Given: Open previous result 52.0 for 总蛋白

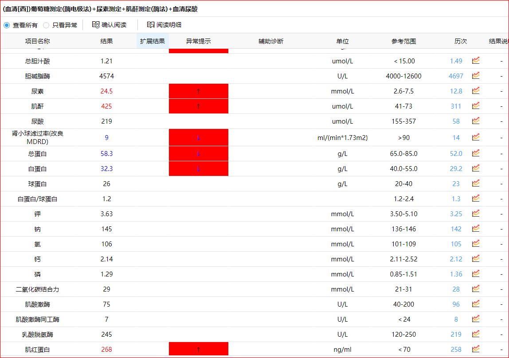Looking at the screenshot, I should [456, 153].
